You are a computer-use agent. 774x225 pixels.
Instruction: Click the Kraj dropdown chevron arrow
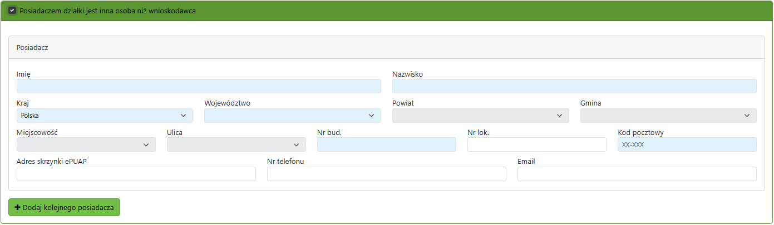pos(184,116)
